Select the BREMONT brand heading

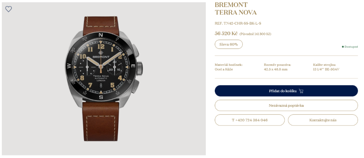tap(231, 5)
